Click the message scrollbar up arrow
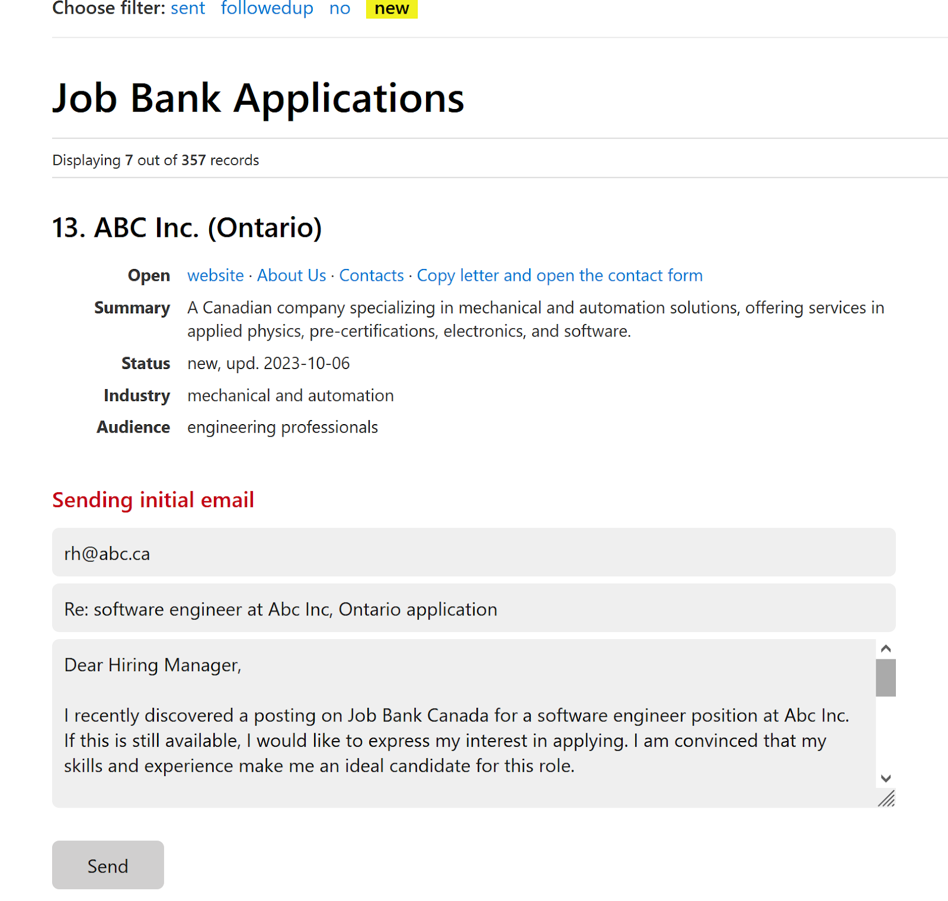The image size is (948, 901). (x=886, y=649)
